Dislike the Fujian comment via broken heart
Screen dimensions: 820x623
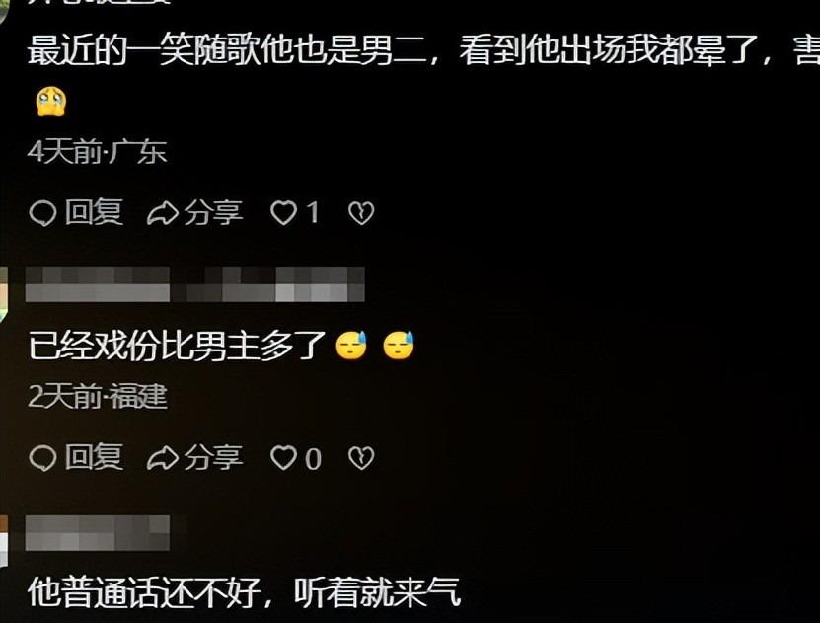pos(361,459)
